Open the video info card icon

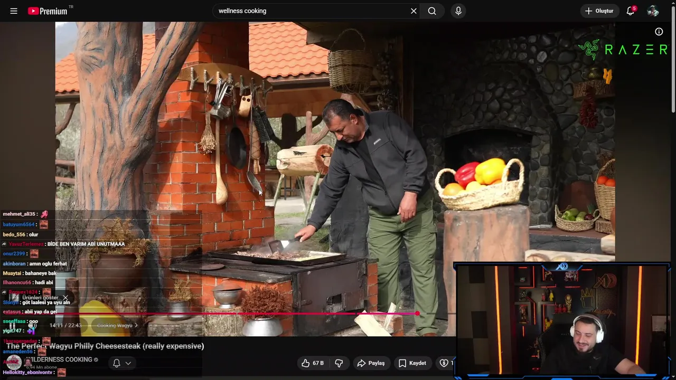click(x=659, y=32)
